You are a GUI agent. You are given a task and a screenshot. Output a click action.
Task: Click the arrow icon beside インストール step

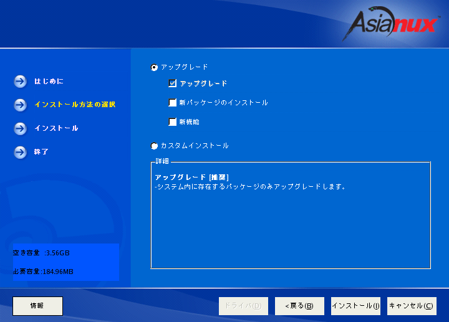(21, 128)
